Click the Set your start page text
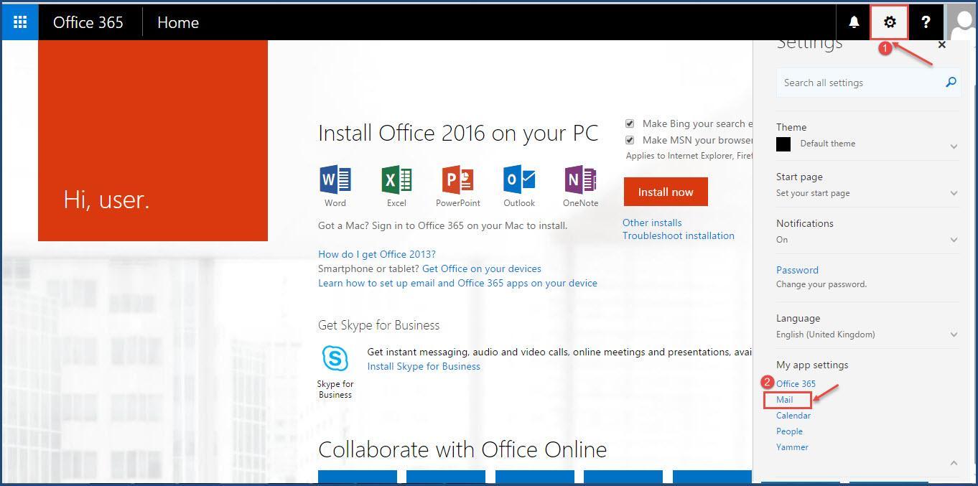This screenshot has height=486, width=978. click(x=813, y=193)
